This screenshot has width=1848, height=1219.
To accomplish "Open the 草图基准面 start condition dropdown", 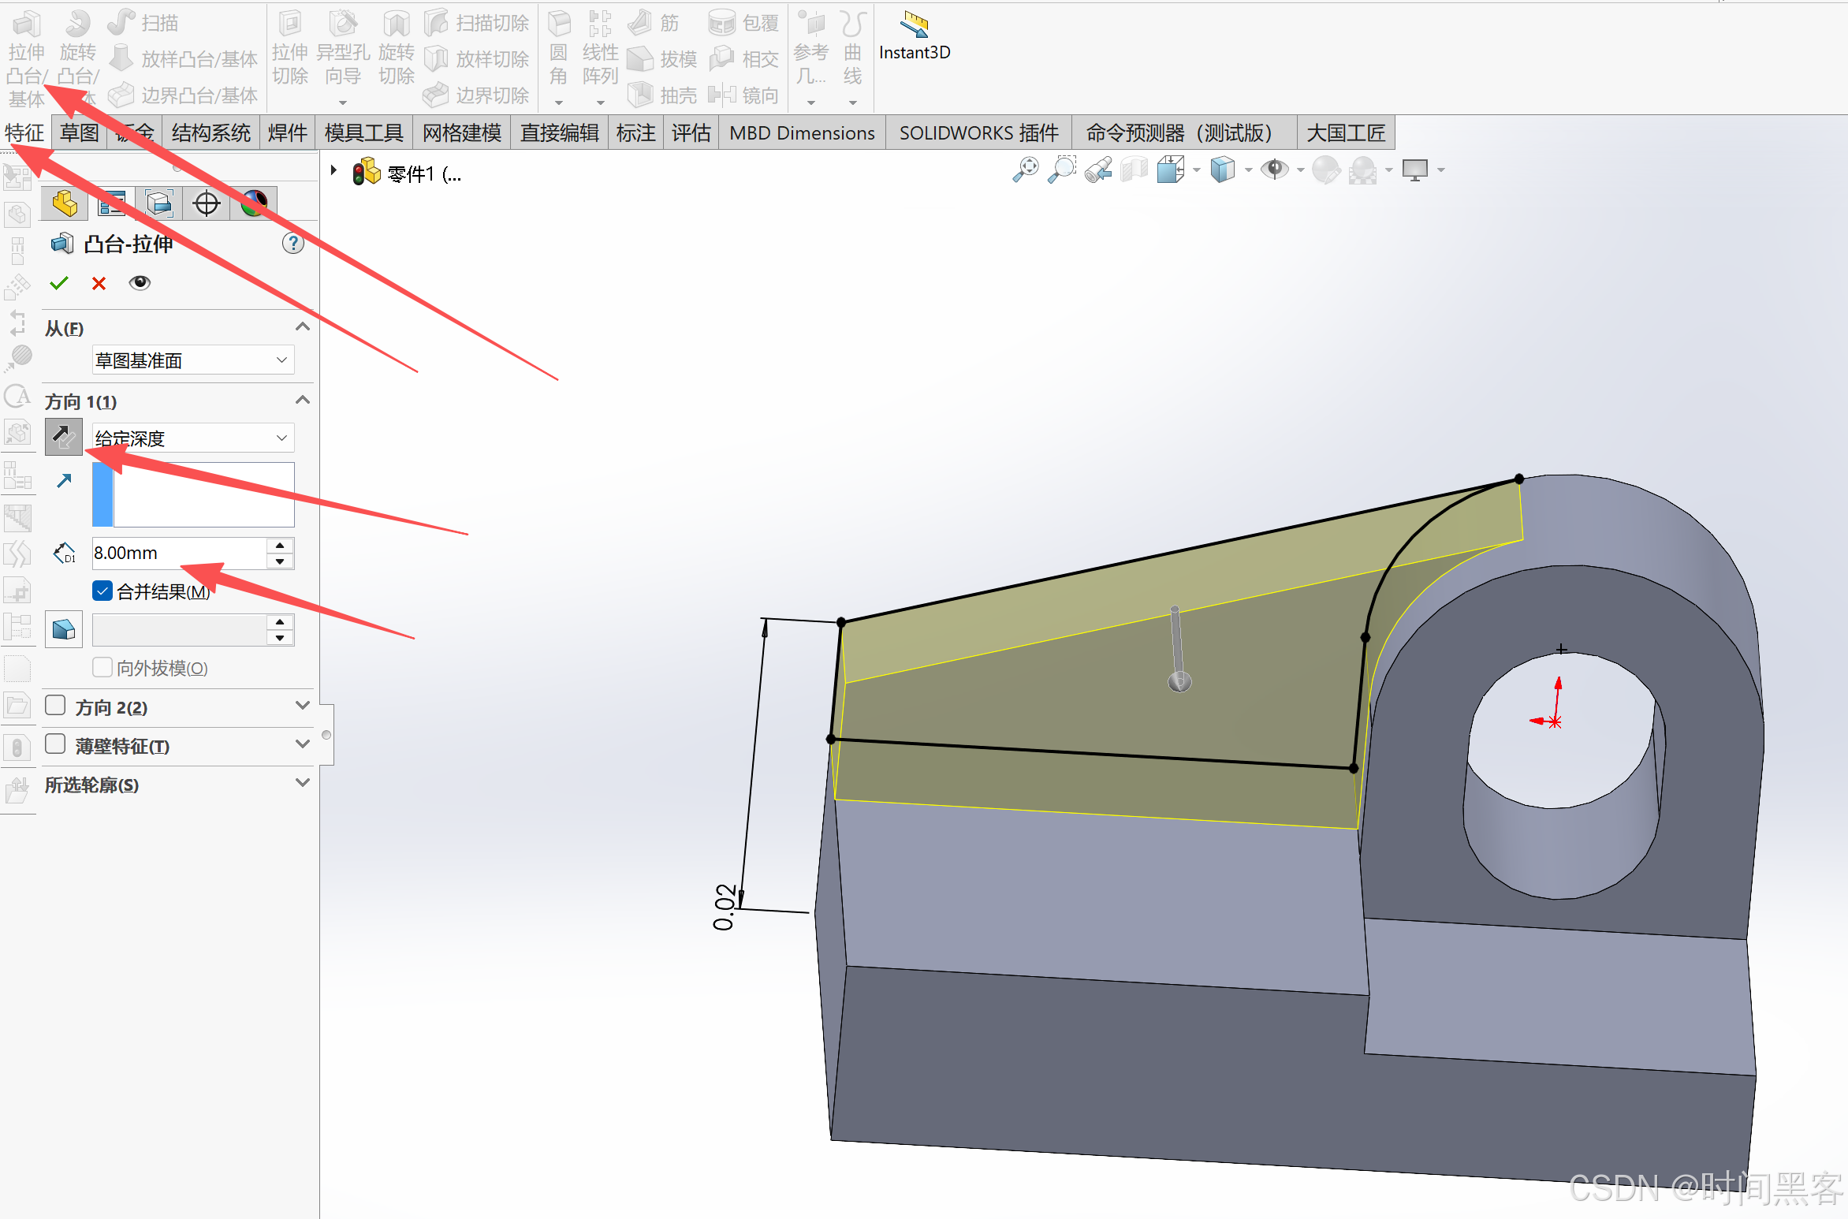I will tap(193, 360).
